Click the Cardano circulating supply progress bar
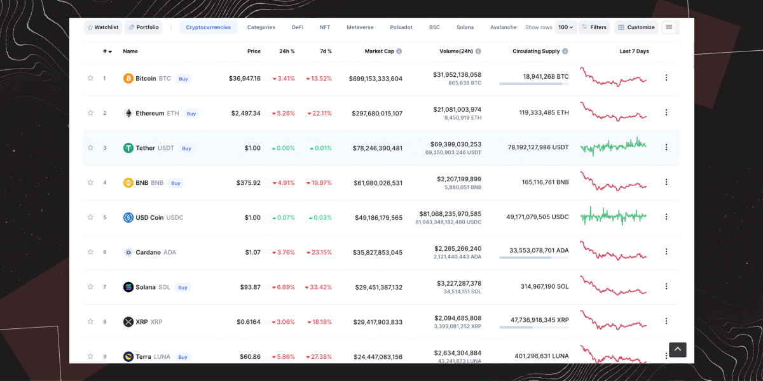The width and height of the screenshot is (763, 381). click(x=534, y=258)
